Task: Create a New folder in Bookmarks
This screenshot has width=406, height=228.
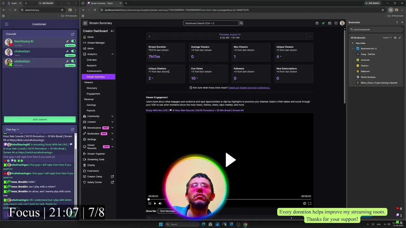Action: point(361,43)
